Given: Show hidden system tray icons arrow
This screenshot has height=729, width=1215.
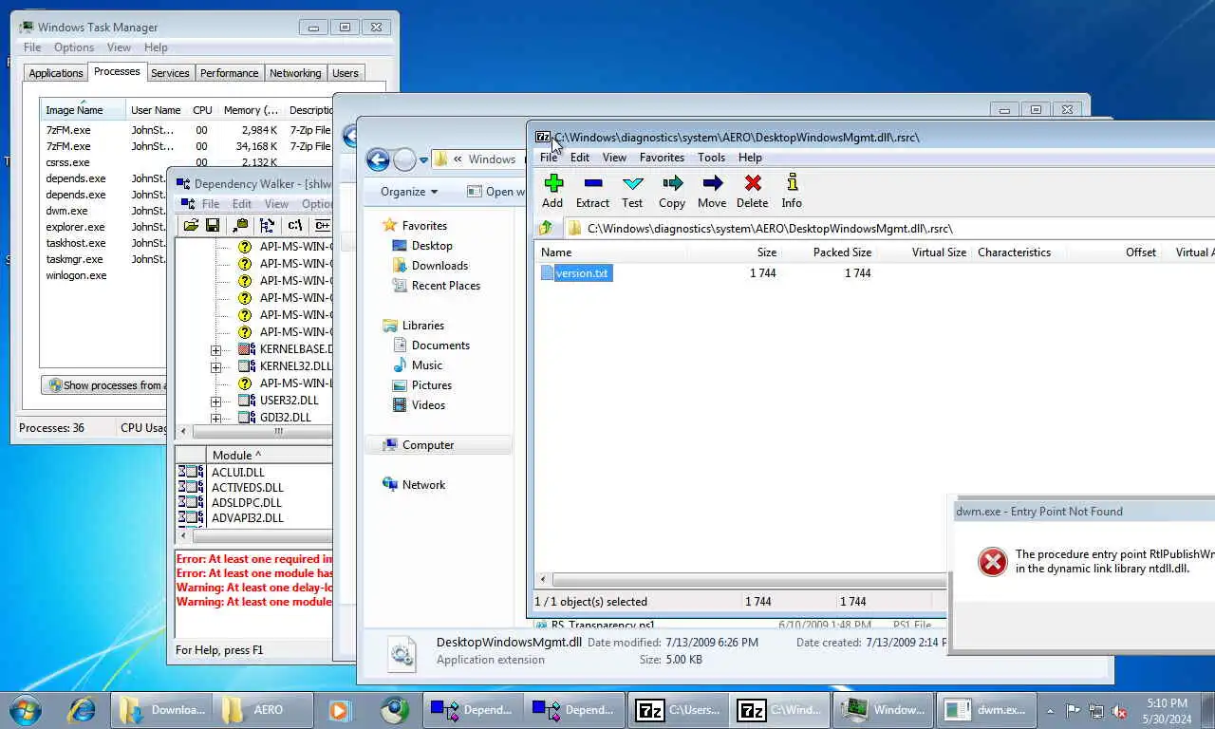Looking at the screenshot, I should 1049,710.
